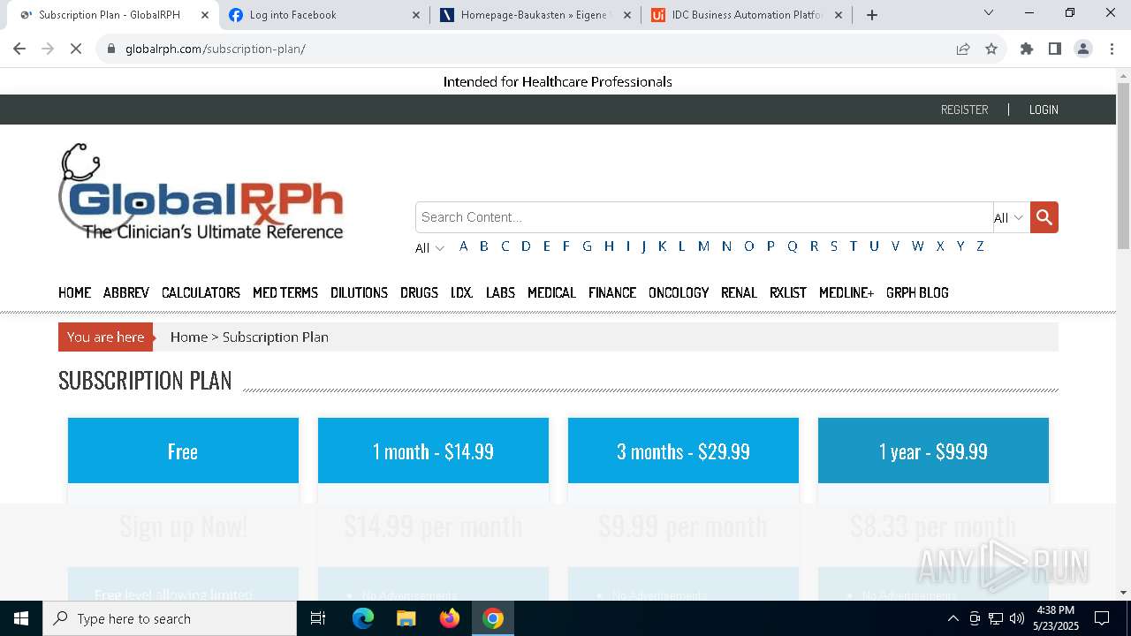Open Chrome three-dot menu
Image resolution: width=1131 pixels, height=636 pixels.
1111,49
